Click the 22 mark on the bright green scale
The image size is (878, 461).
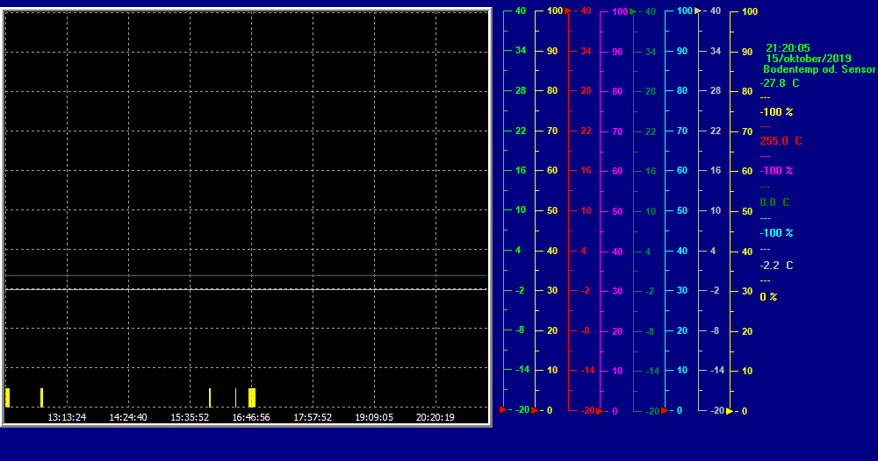coord(520,131)
